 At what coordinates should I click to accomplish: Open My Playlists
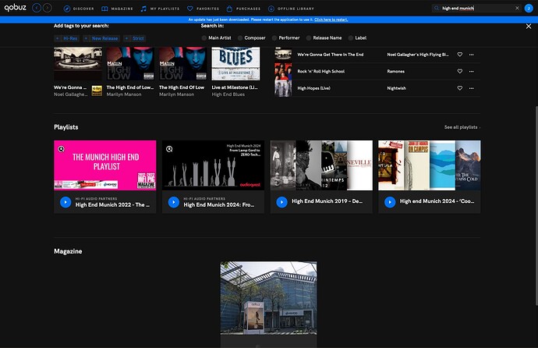point(161,9)
